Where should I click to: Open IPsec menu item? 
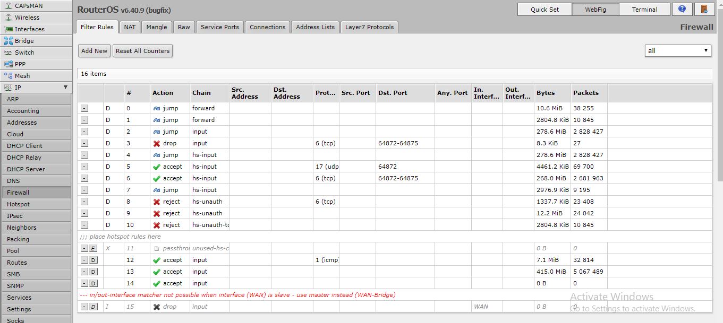tap(36, 216)
